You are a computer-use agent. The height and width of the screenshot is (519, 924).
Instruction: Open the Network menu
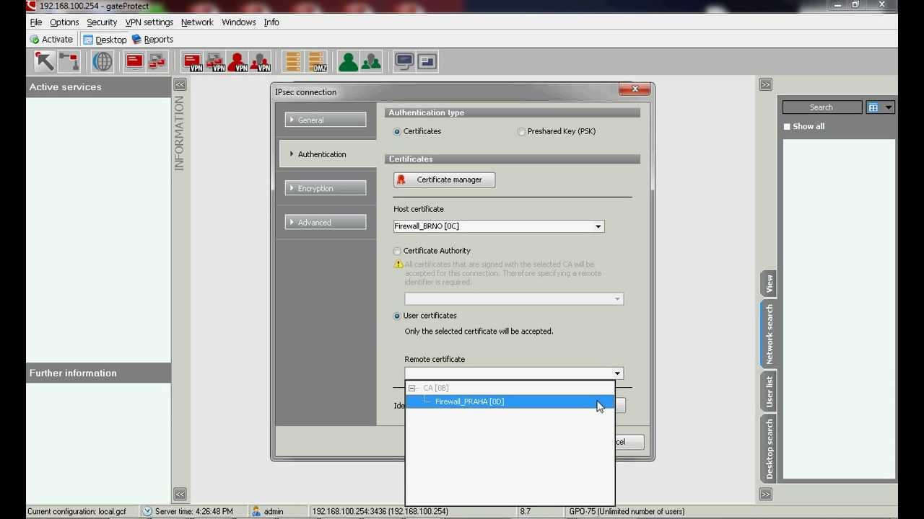197,22
